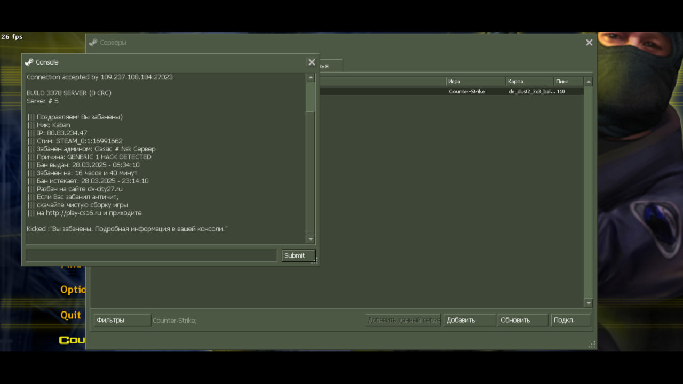Screen dimensions: 683x384
Task: Click the 'Kicked' message line in console
Action: coord(128,229)
